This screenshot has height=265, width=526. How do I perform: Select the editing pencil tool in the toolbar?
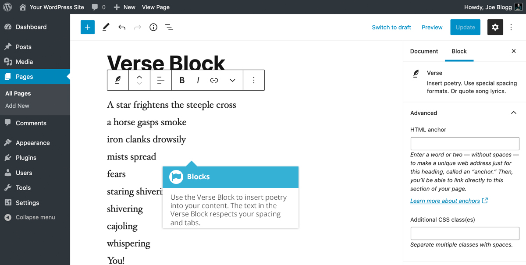(x=106, y=27)
